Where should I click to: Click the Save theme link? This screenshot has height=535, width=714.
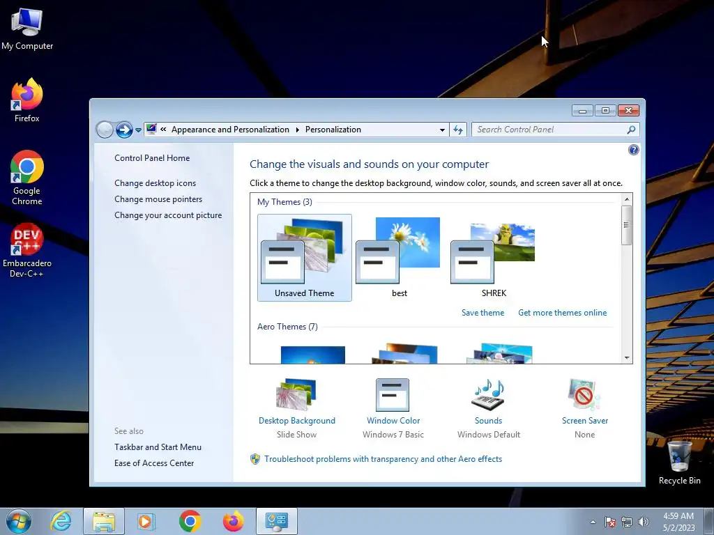(483, 313)
